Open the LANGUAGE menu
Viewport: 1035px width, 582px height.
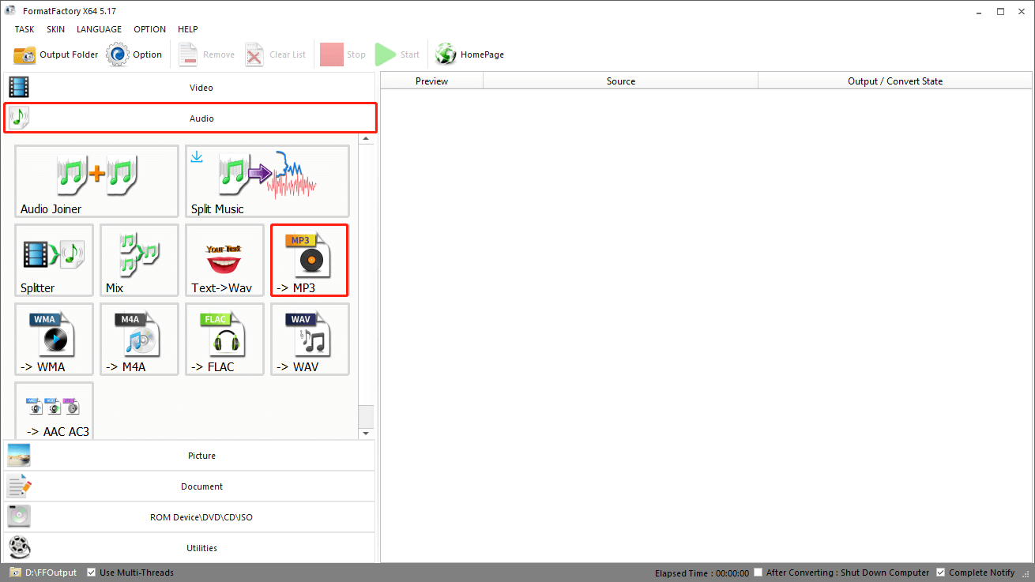coord(99,29)
